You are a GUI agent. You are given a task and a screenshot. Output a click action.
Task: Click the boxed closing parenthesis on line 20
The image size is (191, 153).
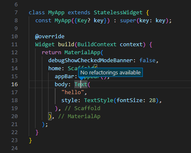pyautogui.click(x=50, y=116)
